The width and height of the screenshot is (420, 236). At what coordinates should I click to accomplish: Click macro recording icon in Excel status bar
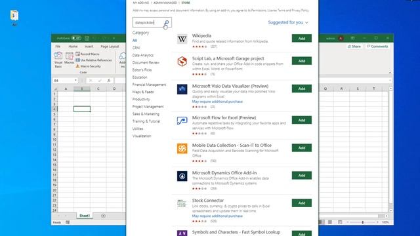click(x=68, y=222)
